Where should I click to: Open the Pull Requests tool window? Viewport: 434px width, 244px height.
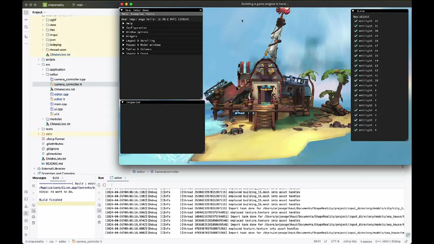(x=26, y=27)
